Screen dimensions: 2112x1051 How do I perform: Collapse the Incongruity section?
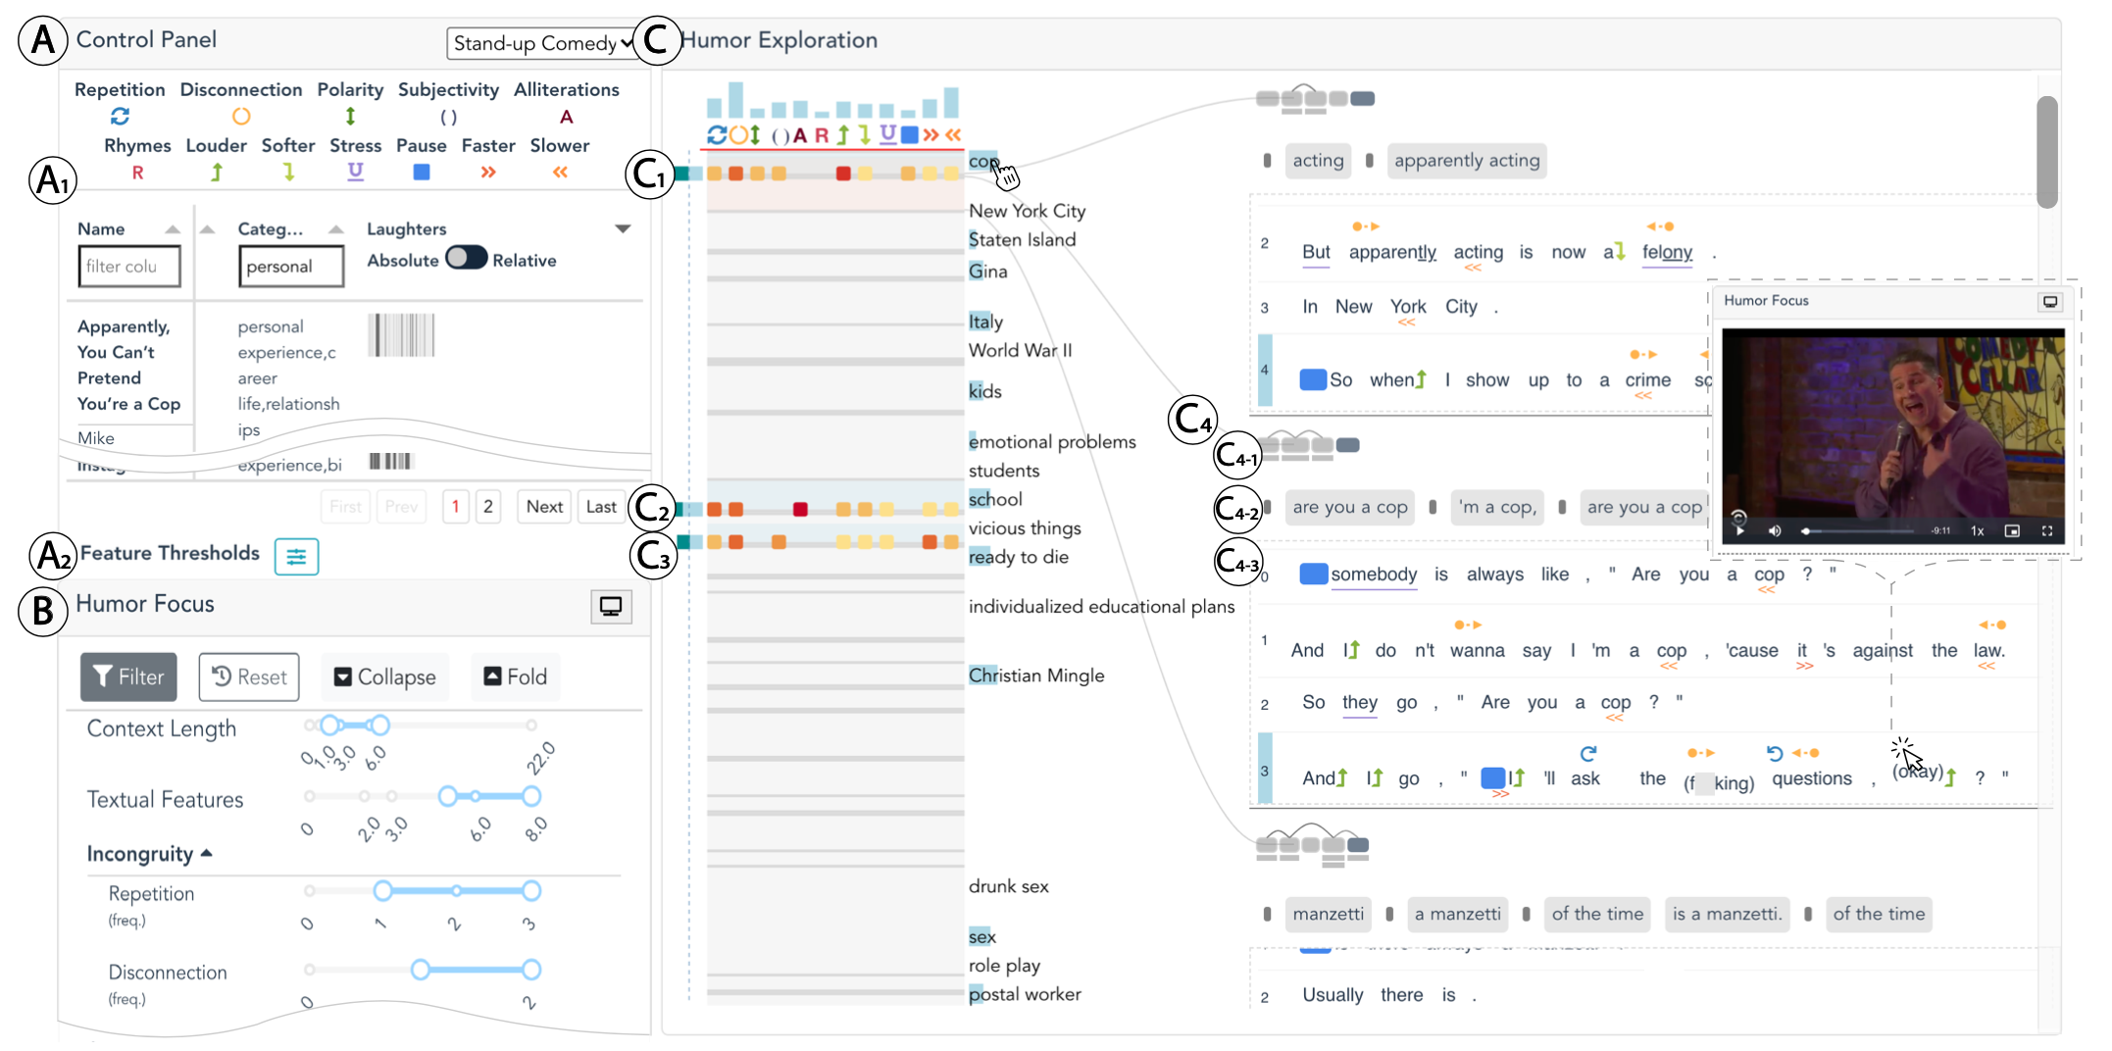pyautogui.click(x=207, y=854)
